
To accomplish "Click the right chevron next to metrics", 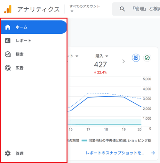I will tap(124, 61).
